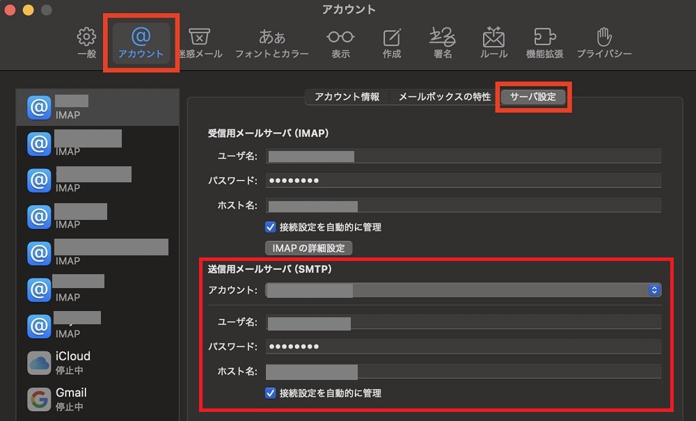Click the 表示 glasses icon
This screenshot has height=421, width=696.
tap(340, 42)
